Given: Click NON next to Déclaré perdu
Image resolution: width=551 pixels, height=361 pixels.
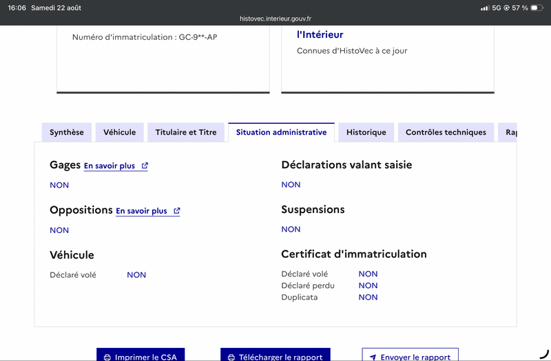Looking at the screenshot, I should [368, 285].
